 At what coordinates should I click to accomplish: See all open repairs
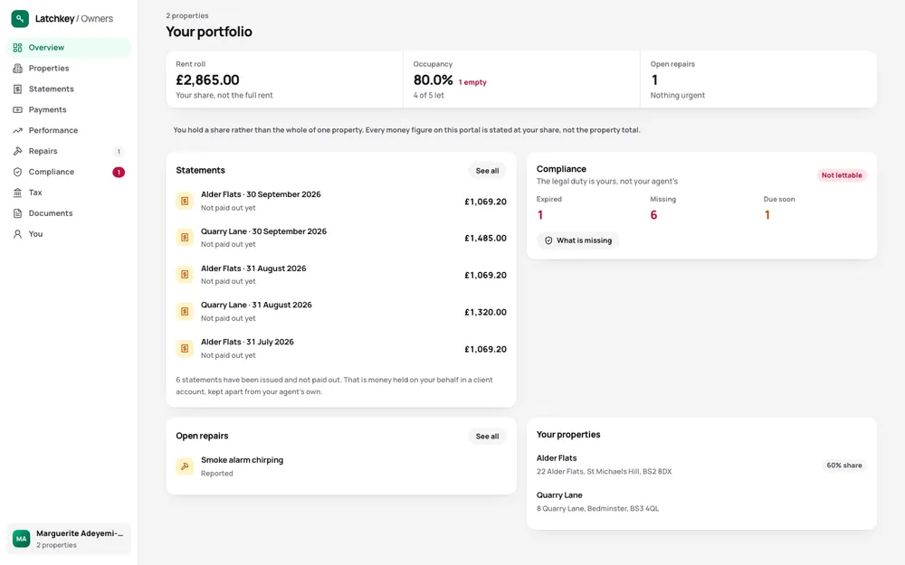pos(487,437)
